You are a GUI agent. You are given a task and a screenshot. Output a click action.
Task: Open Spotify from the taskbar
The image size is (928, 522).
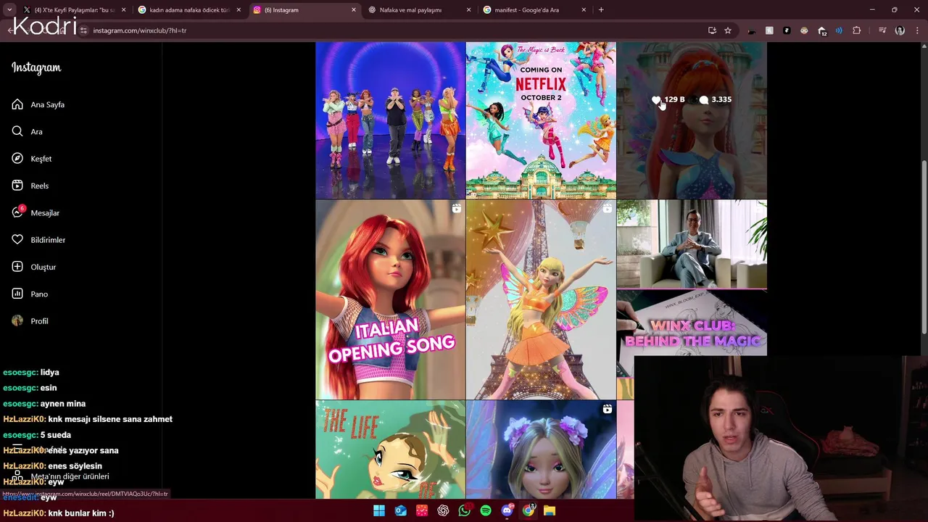pos(486,510)
